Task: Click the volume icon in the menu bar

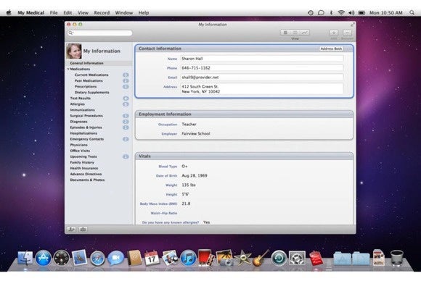Action: click(x=351, y=12)
